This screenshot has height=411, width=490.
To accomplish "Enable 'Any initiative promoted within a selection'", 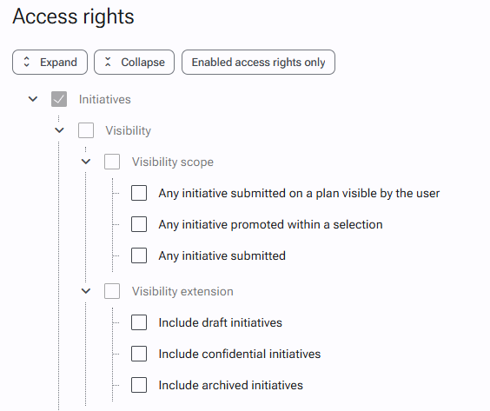I will 139,224.
